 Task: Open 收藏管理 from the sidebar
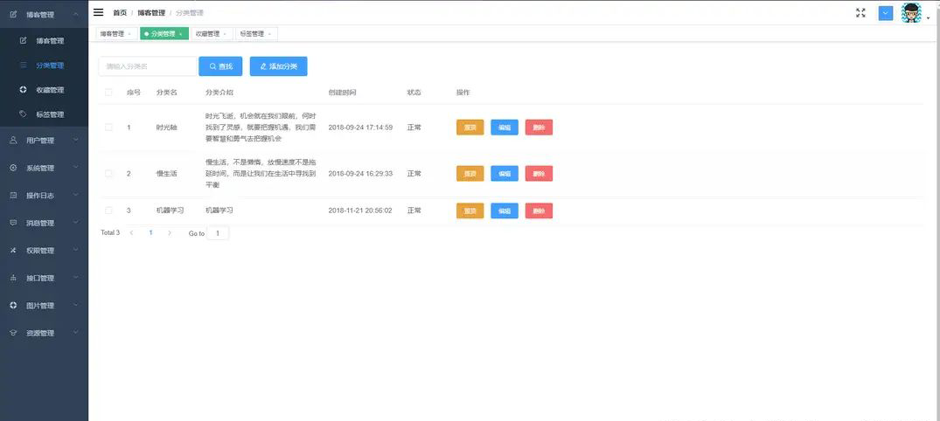50,90
